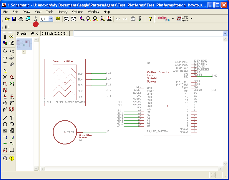Zoom in on schematic
This screenshot has height=180, width=229.
pyautogui.click(x=89, y=19)
